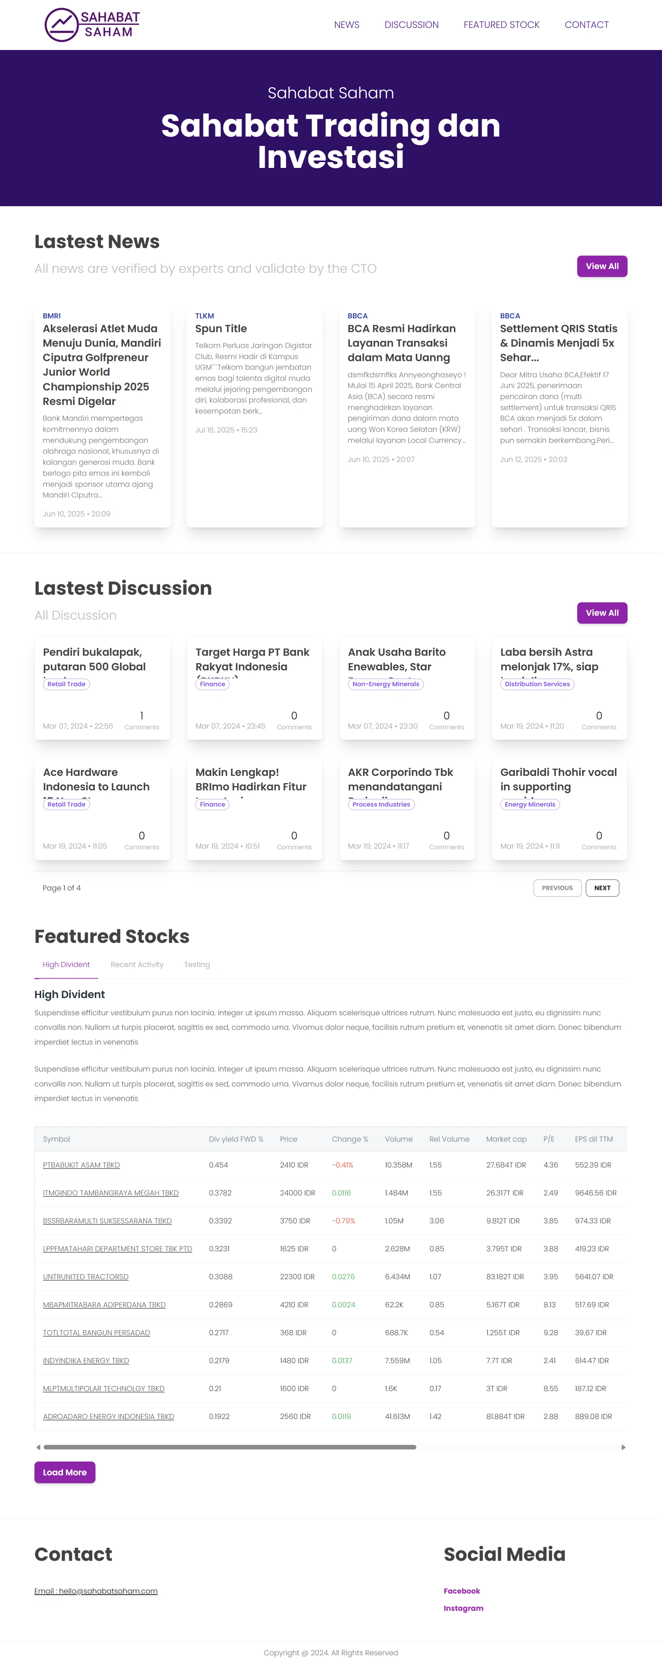Click the Facebook social media link
The height and width of the screenshot is (1679, 662).
(x=461, y=1591)
